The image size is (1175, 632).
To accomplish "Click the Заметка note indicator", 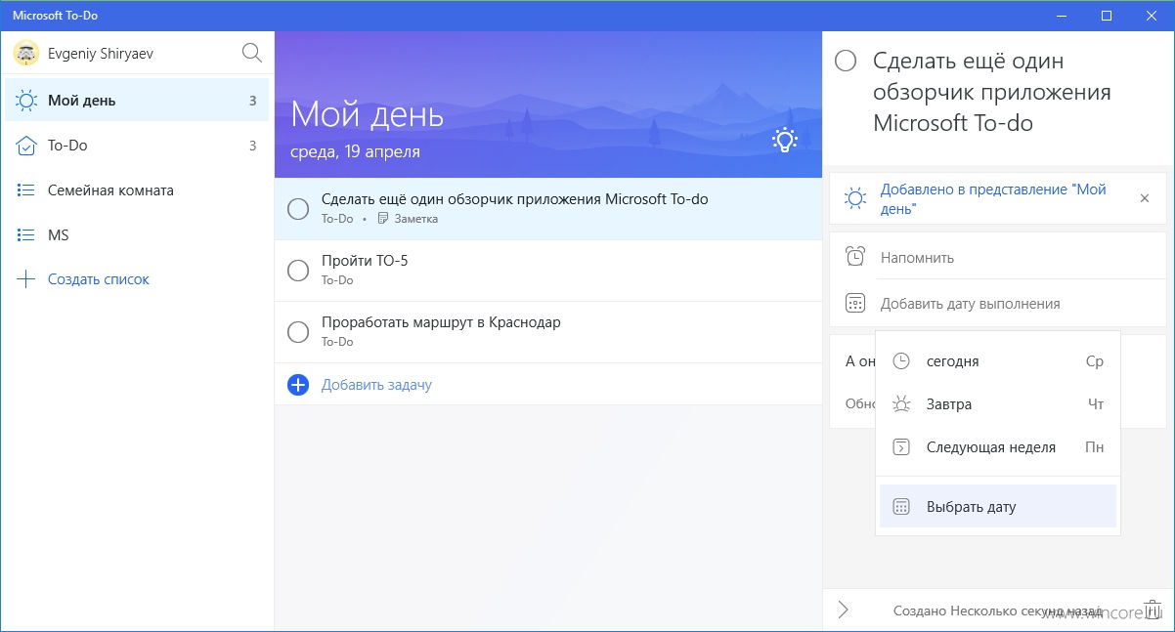I will 408,219.
